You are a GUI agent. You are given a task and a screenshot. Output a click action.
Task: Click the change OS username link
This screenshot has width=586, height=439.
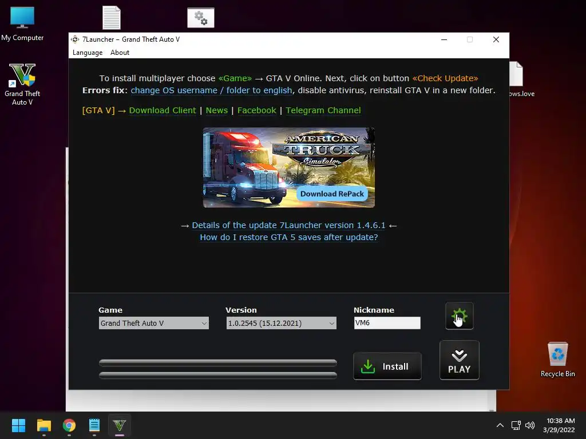click(211, 90)
